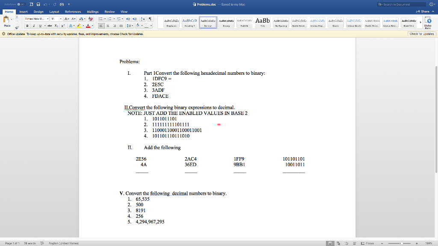The height and width of the screenshot is (246, 438).
Task: Open the shading color dropdown arrow
Action: [x=142, y=26]
